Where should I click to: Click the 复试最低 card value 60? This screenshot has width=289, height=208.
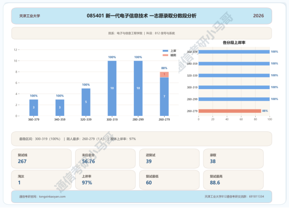[149, 183]
